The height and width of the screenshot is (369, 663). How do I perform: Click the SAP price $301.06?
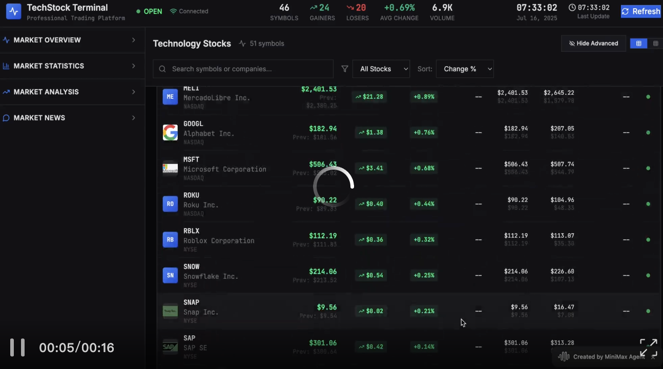323,343
